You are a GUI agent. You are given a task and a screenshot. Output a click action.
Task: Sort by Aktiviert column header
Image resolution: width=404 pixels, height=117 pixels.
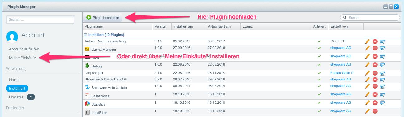[319, 26]
